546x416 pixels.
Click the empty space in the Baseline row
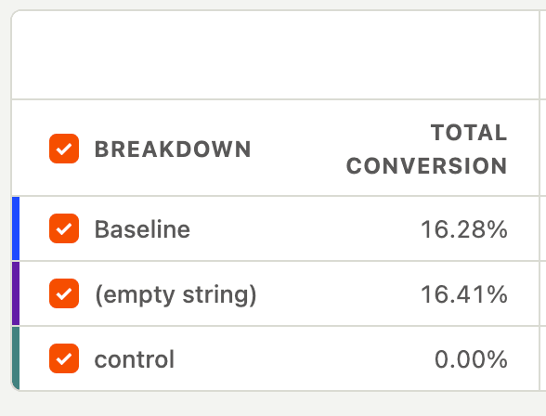305,228
